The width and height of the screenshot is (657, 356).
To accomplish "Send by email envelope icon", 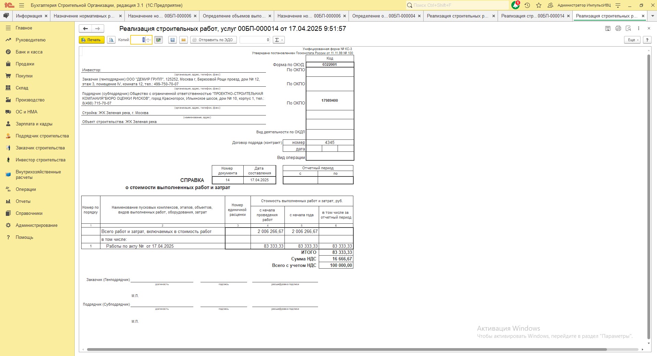I will [183, 40].
